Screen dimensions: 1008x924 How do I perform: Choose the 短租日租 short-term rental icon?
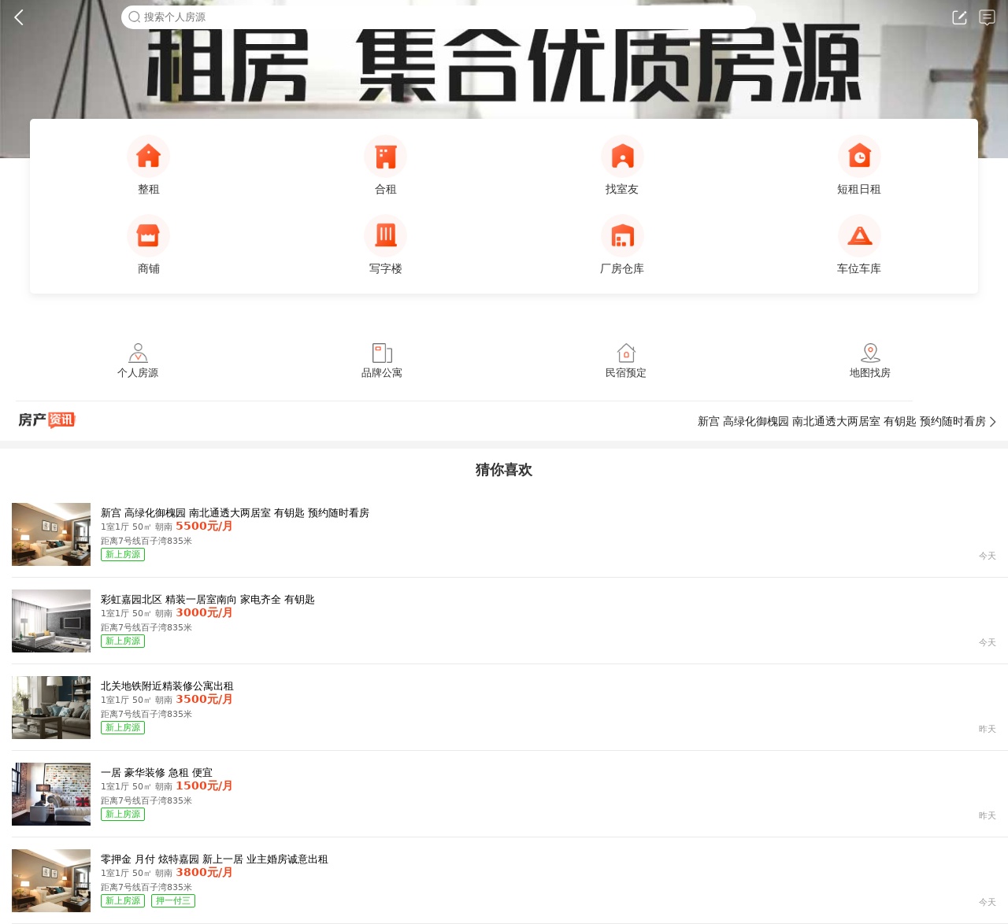click(x=858, y=157)
